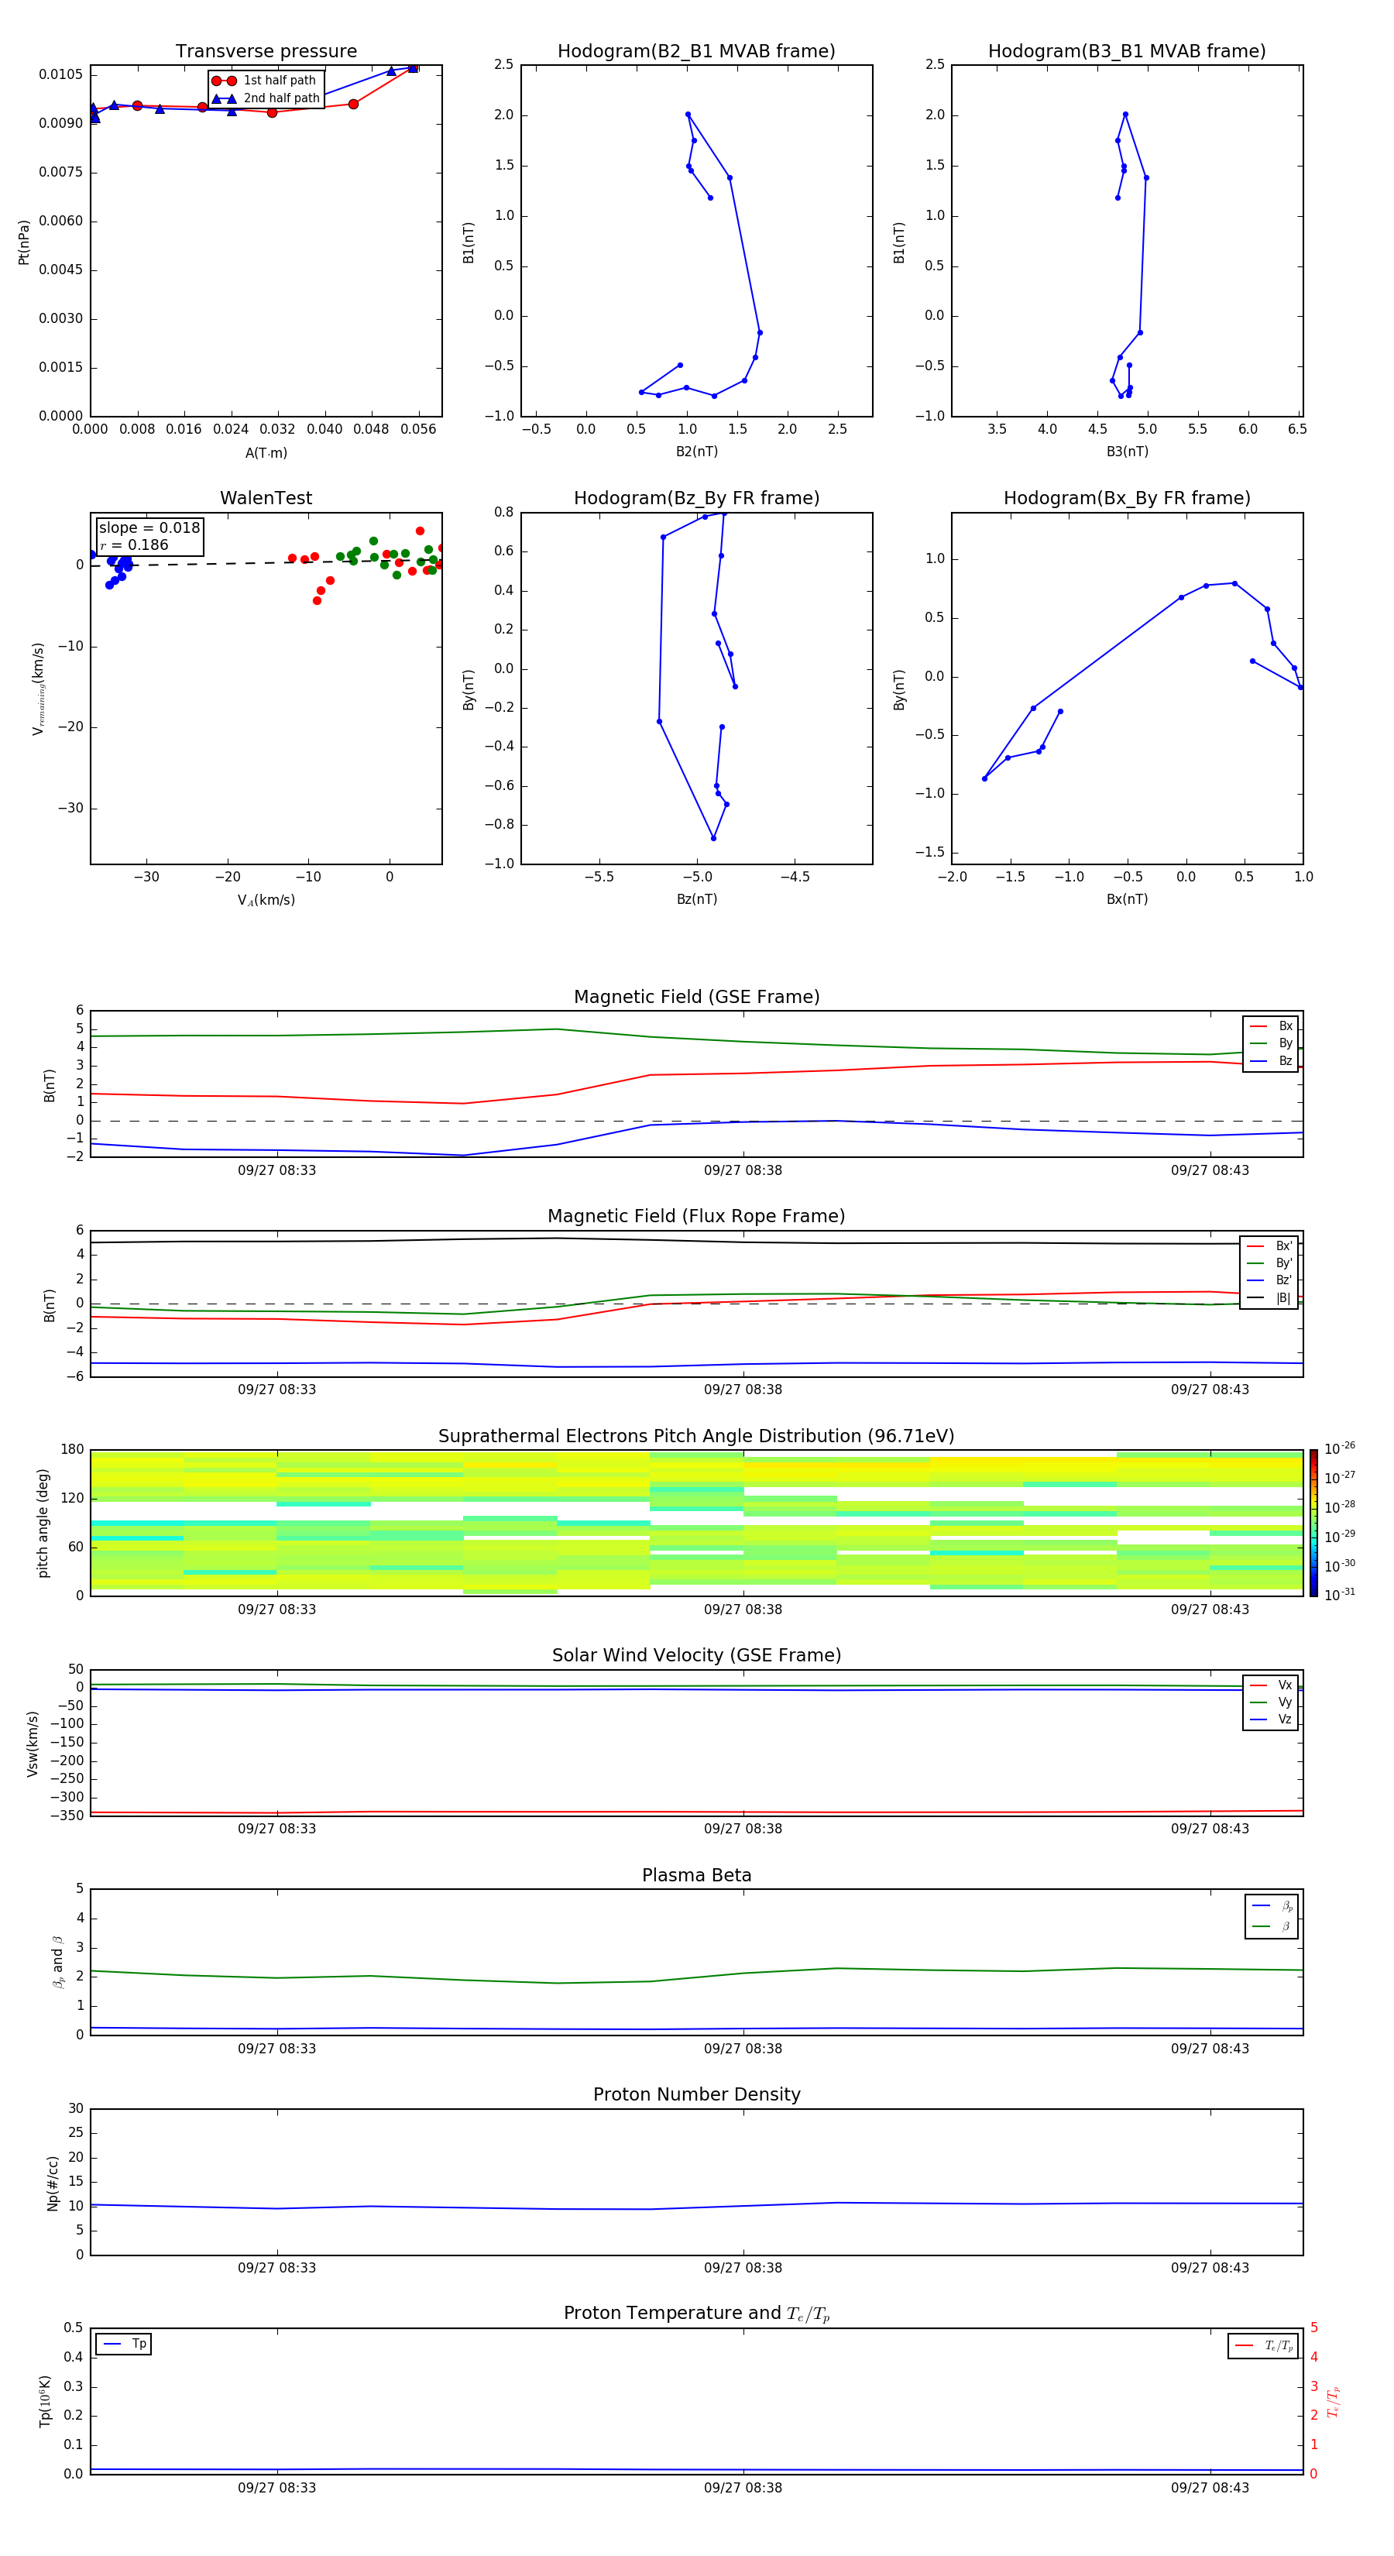Click the 'Suprathermal Electrons Pitch Angle Distribution' title
Image resolution: width=1394 pixels, height=2556 pixels.
(696, 1437)
